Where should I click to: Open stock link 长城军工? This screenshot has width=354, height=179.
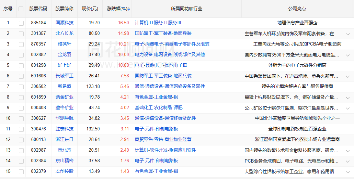(65, 76)
